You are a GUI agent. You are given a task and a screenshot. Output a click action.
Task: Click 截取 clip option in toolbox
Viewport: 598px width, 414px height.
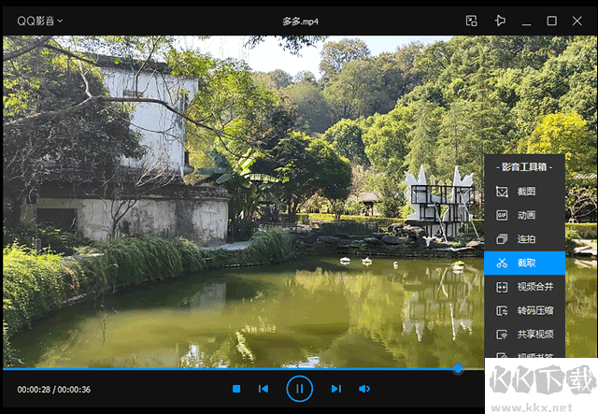pos(526,264)
